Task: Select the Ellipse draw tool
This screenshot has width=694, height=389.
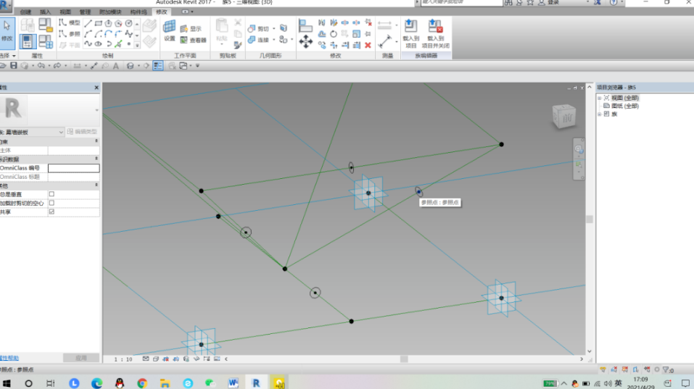Action: 98,43
